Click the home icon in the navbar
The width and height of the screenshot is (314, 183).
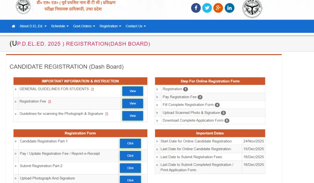click(13, 26)
